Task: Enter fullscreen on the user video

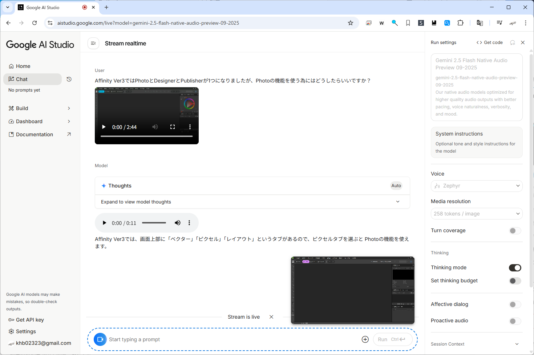Action: (173, 127)
